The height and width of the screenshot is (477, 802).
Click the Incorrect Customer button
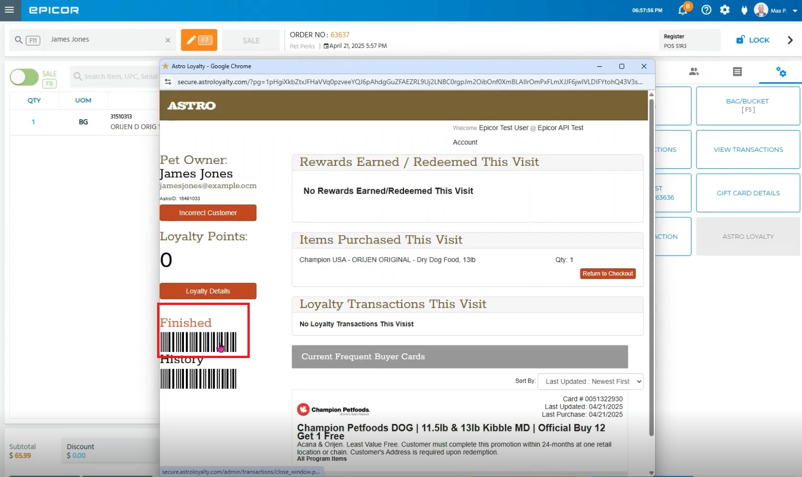208,213
